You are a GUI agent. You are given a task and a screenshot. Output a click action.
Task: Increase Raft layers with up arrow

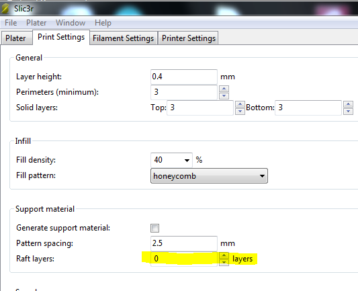click(224, 255)
